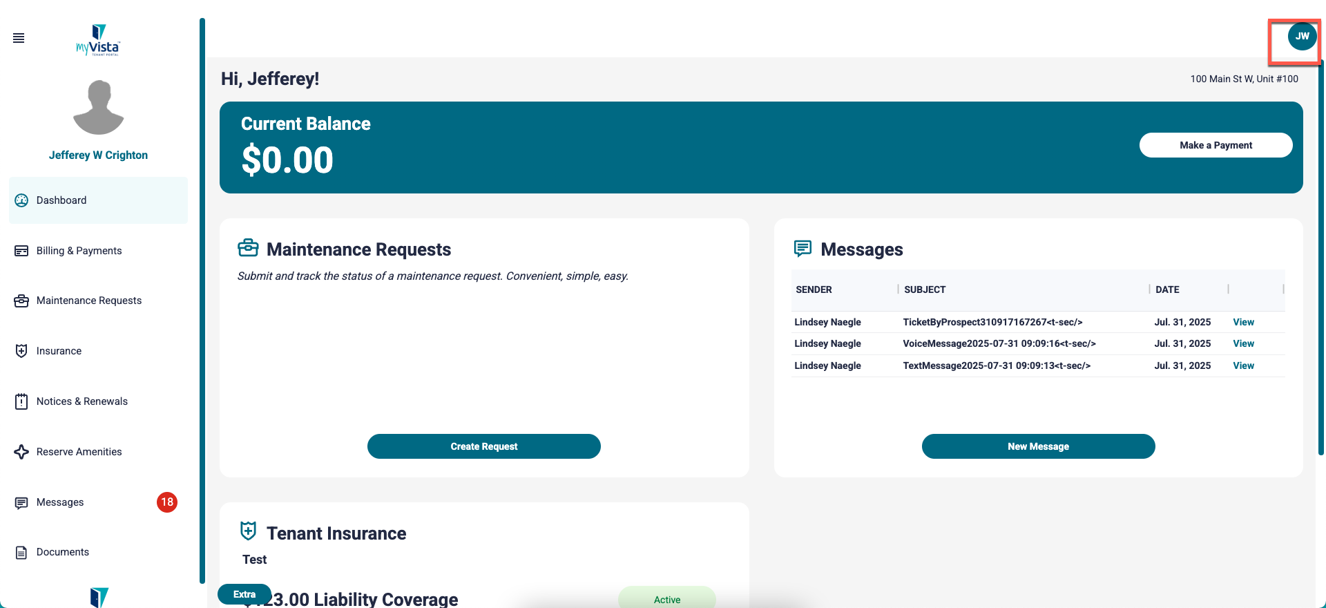Viewport: 1326px width, 608px height.
Task: Click the TextMessage2025-07-31 subject text
Action: click(997, 365)
